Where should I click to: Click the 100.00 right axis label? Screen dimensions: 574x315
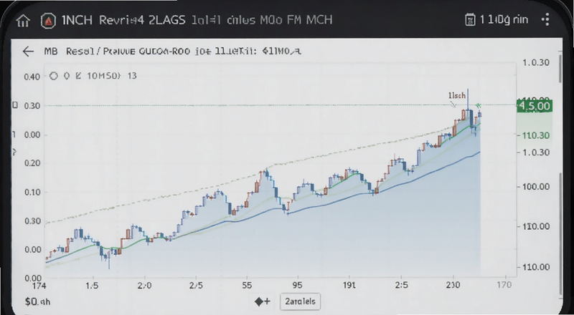535,187
